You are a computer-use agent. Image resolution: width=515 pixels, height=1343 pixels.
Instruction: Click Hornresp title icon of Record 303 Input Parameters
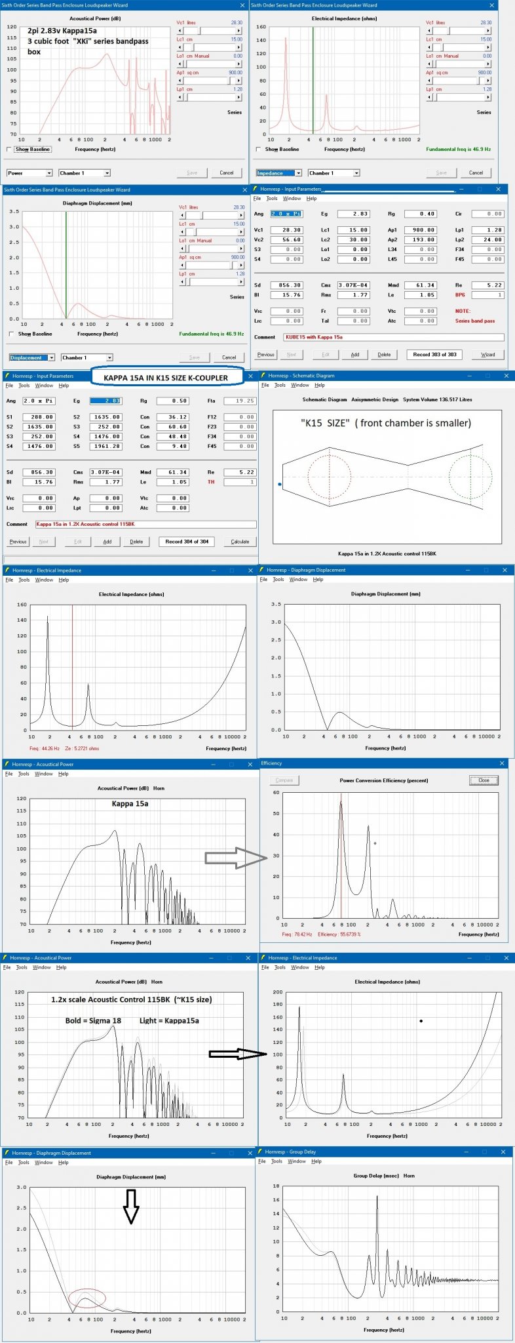(x=256, y=189)
